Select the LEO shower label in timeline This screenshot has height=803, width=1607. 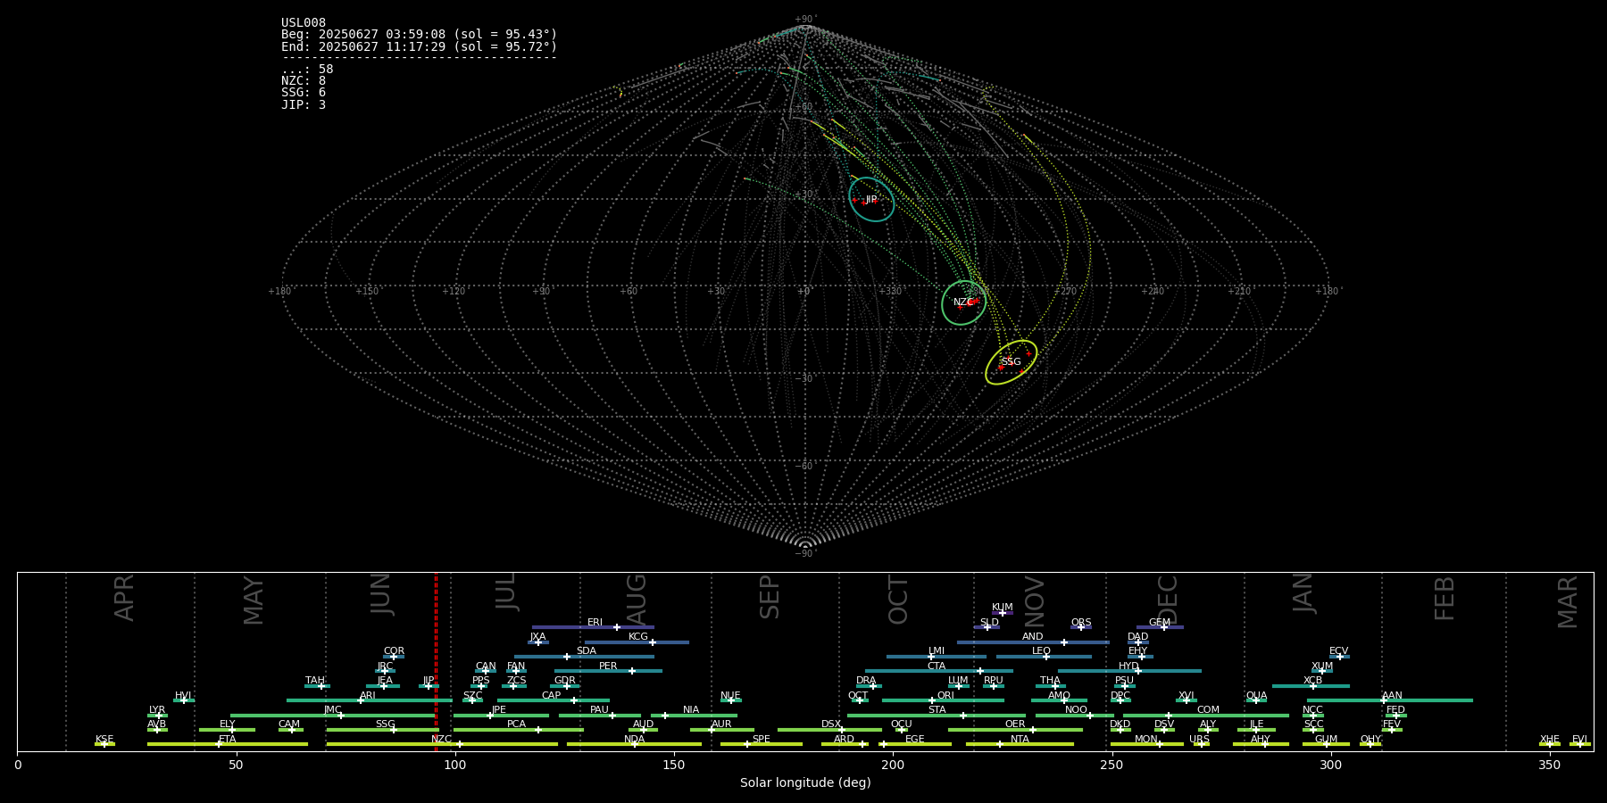coord(1042,651)
